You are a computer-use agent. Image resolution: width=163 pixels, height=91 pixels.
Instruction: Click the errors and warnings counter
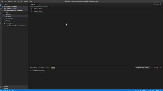[x=11, y=90]
